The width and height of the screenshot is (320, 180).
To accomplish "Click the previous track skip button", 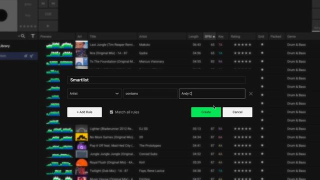I will (43, 3).
